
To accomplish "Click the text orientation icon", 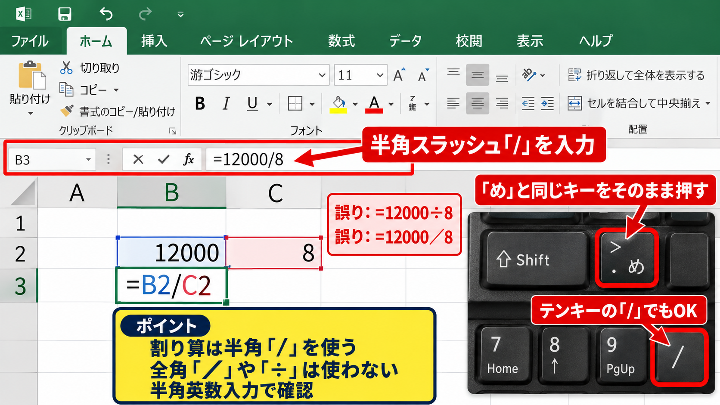I will [529, 75].
